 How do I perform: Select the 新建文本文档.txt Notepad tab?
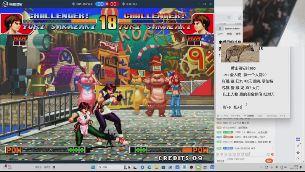click(x=232, y=28)
